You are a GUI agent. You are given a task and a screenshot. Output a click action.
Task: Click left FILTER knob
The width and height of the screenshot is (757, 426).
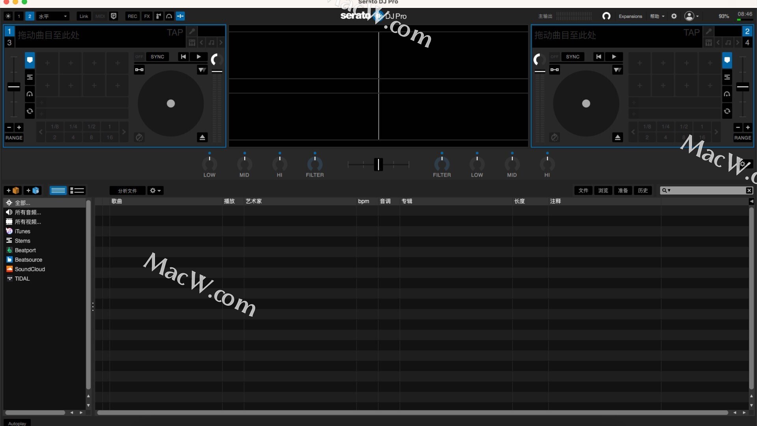pos(315,163)
